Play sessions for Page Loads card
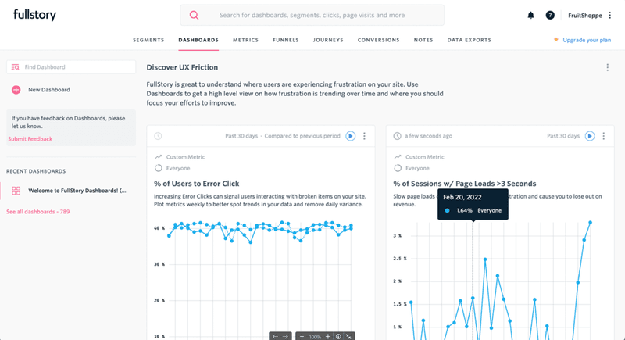The width and height of the screenshot is (625, 340). (590, 136)
